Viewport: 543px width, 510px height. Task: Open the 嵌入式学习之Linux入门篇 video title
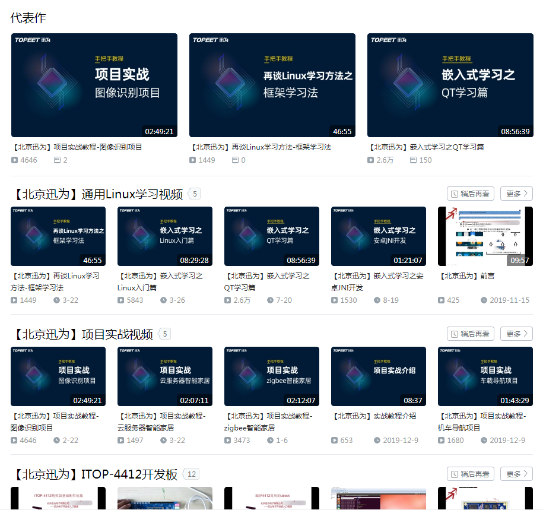click(x=160, y=281)
